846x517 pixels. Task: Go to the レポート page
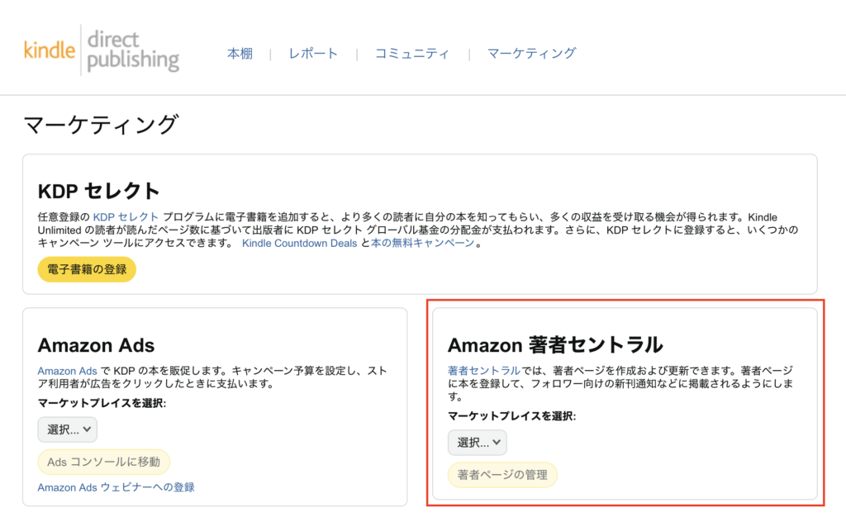pos(313,54)
